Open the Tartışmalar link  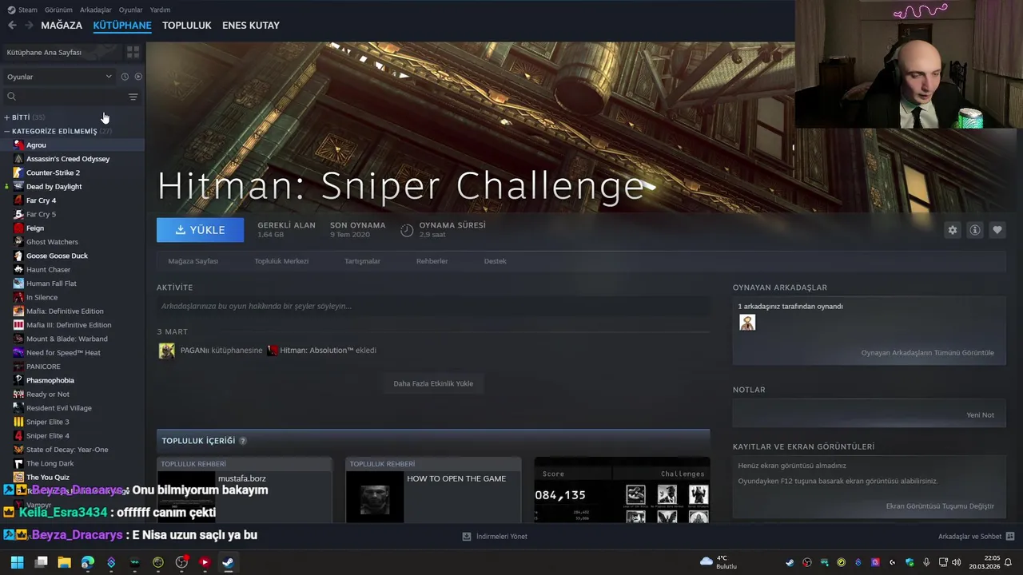click(x=362, y=261)
